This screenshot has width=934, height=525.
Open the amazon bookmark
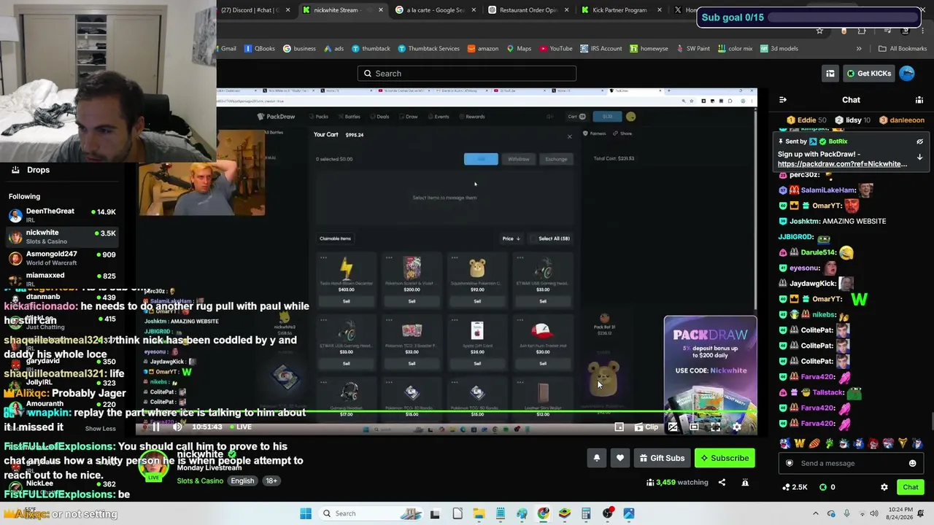tap(483, 49)
